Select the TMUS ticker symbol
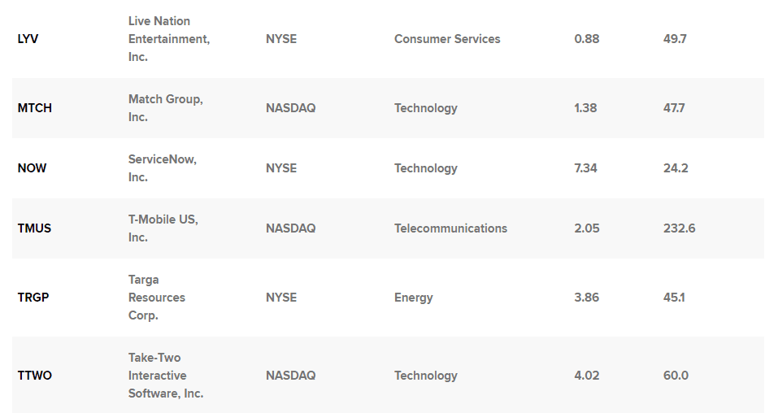 [x=34, y=228]
